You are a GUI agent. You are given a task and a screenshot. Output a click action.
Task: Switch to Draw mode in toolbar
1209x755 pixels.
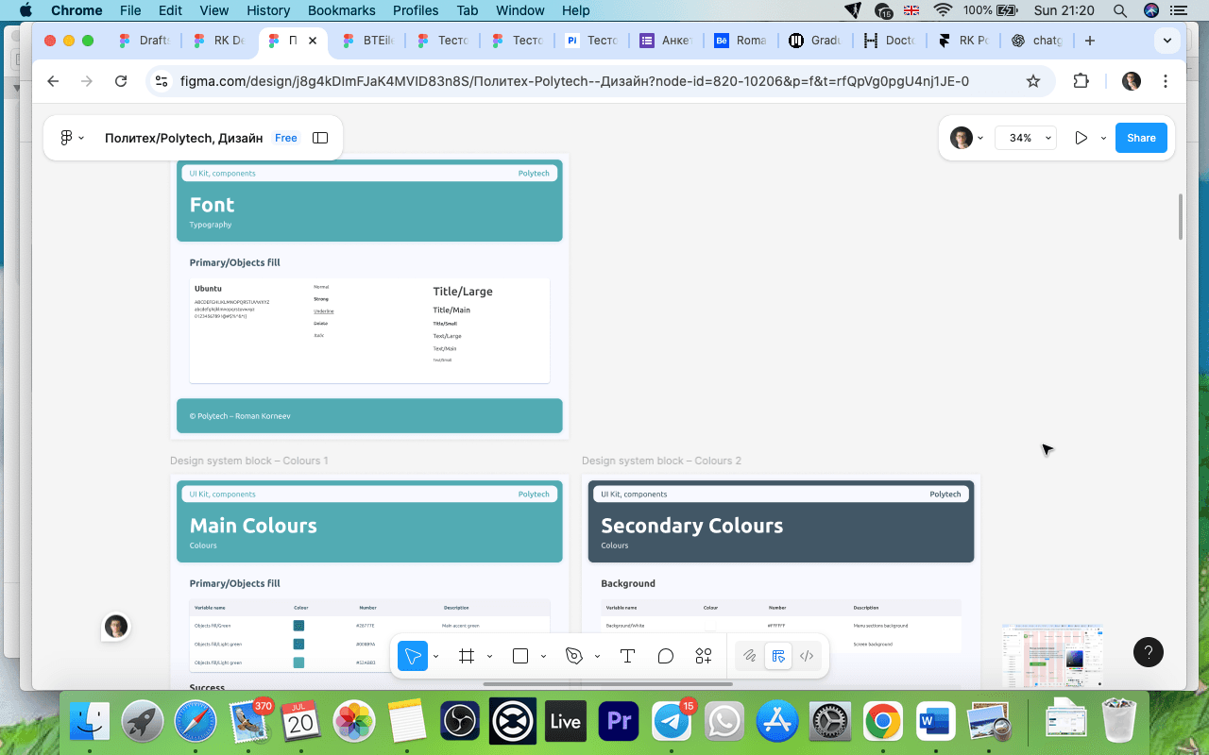pos(750,656)
